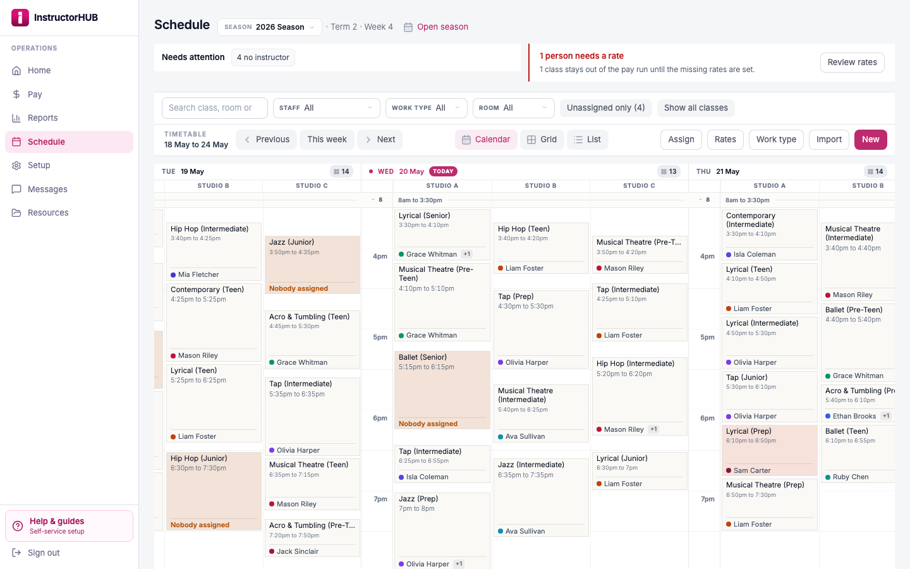This screenshot has height=569, width=910.
Task: Open the unassigned Ballet (Senior) class card
Action: pyautogui.click(x=442, y=390)
